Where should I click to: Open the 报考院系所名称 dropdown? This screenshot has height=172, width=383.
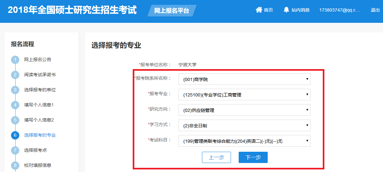tap(244, 79)
